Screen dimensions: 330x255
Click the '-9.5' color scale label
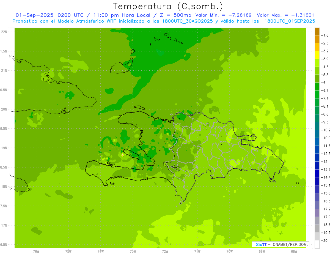click(325, 122)
